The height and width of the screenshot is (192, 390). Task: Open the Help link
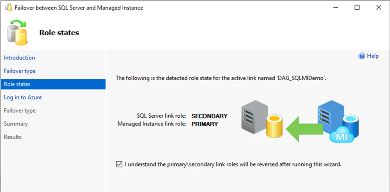[372, 56]
